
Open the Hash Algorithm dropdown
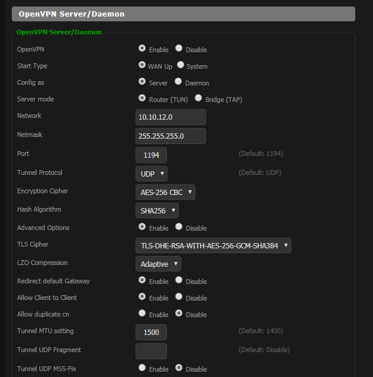coord(157,210)
